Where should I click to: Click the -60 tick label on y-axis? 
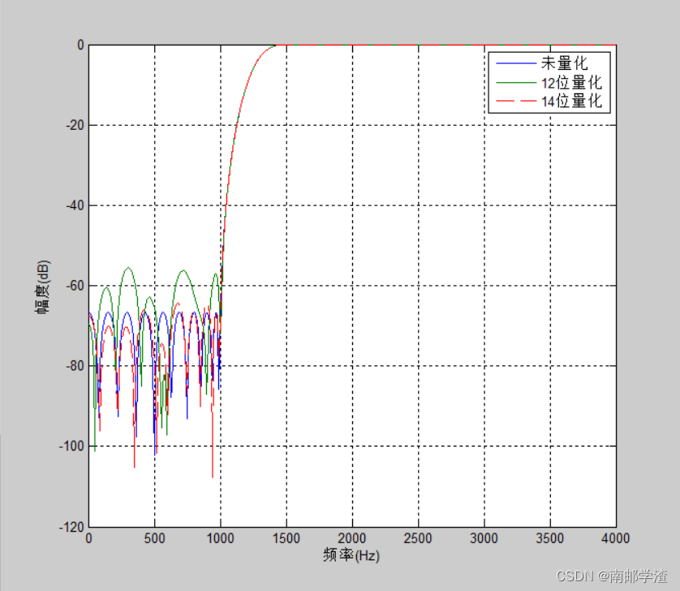tap(74, 286)
